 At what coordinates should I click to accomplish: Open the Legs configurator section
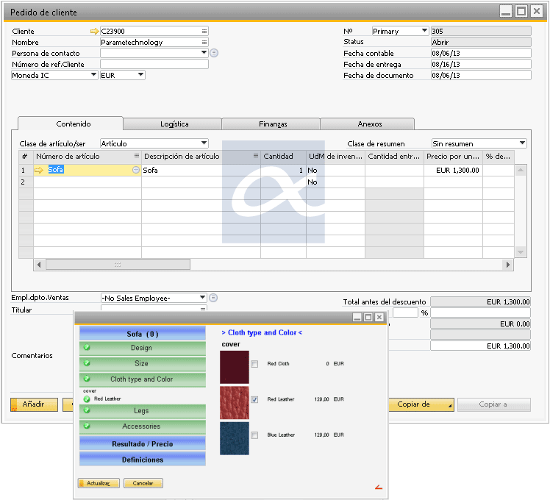(x=143, y=410)
